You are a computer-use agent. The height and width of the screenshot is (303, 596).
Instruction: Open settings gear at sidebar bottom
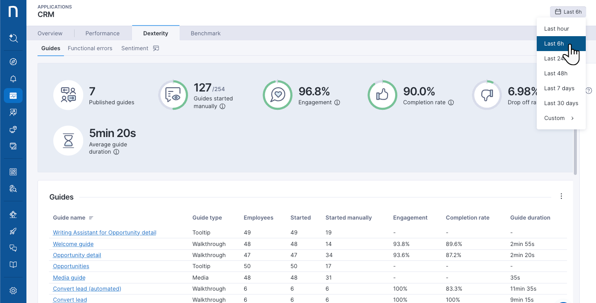click(13, 291)
